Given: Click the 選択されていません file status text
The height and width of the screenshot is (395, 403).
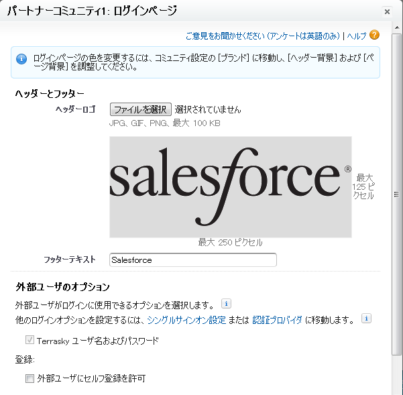Looking at the screenshot, I should pos(208,110).
